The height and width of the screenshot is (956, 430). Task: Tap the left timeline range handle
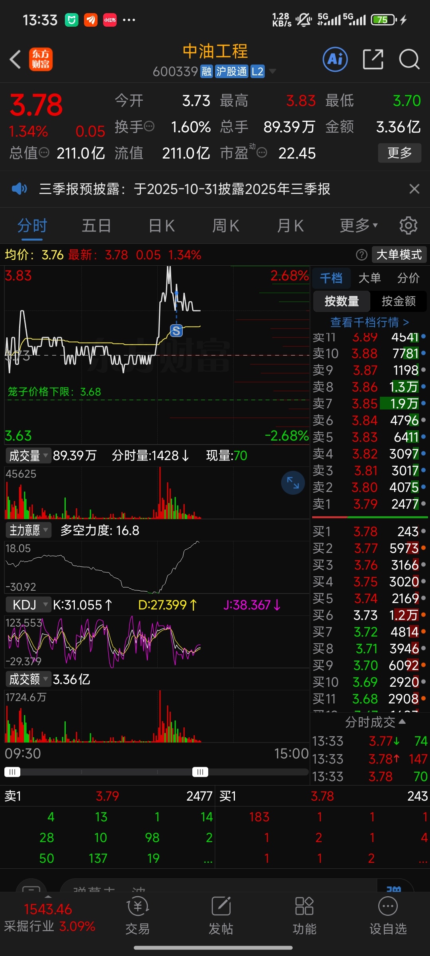(x=12, y=772)
